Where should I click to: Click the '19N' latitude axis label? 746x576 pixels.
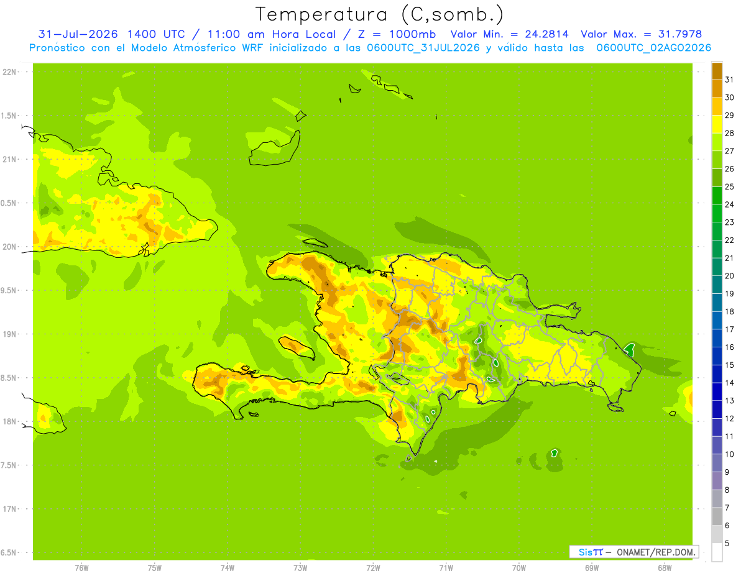click(x=9, y=334)
